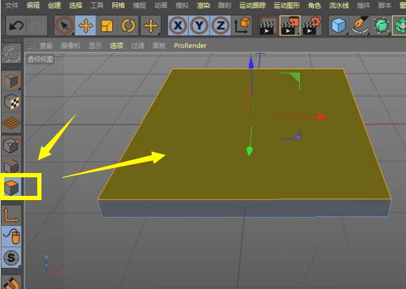Image resolution: width=406 pixels, height=289 pixels.
Task: Undo the last action
Action: click(x=16, y=25)
